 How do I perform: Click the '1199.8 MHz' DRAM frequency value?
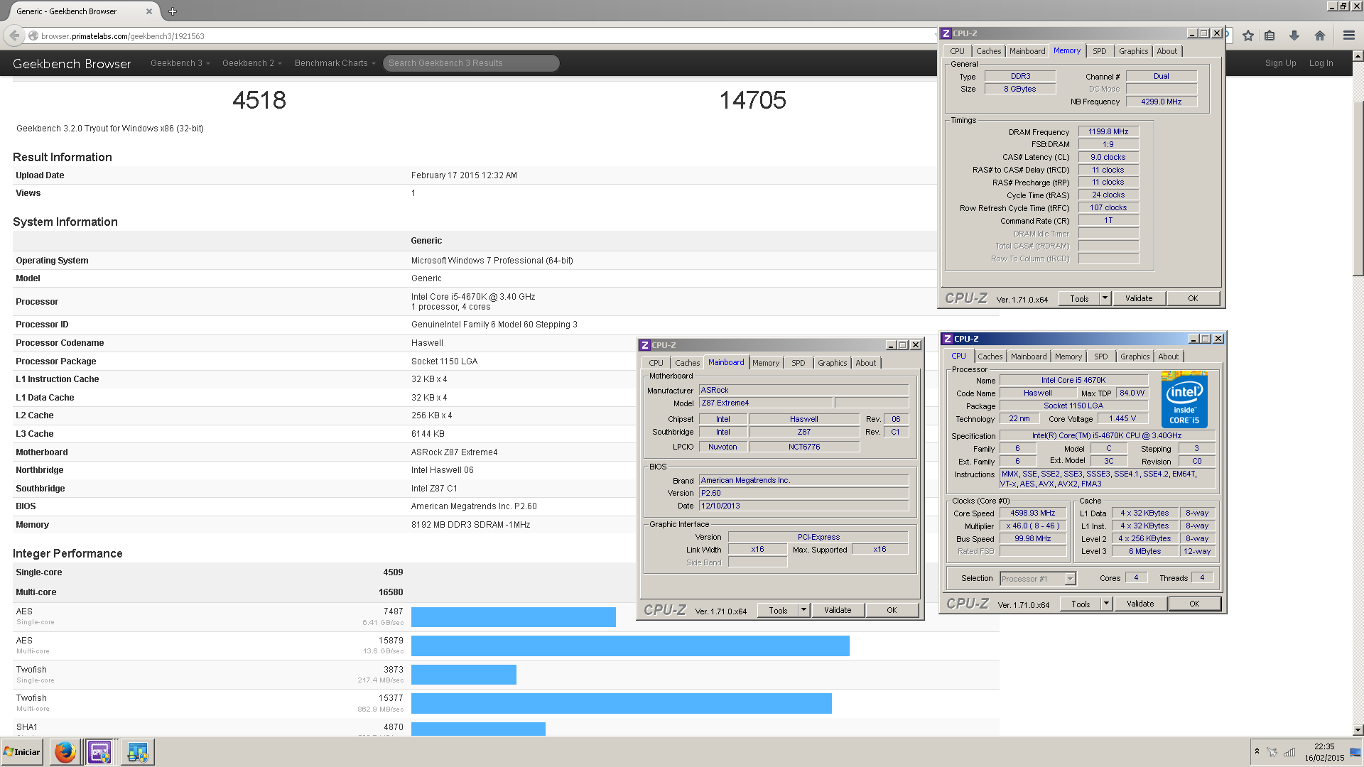1108,131
